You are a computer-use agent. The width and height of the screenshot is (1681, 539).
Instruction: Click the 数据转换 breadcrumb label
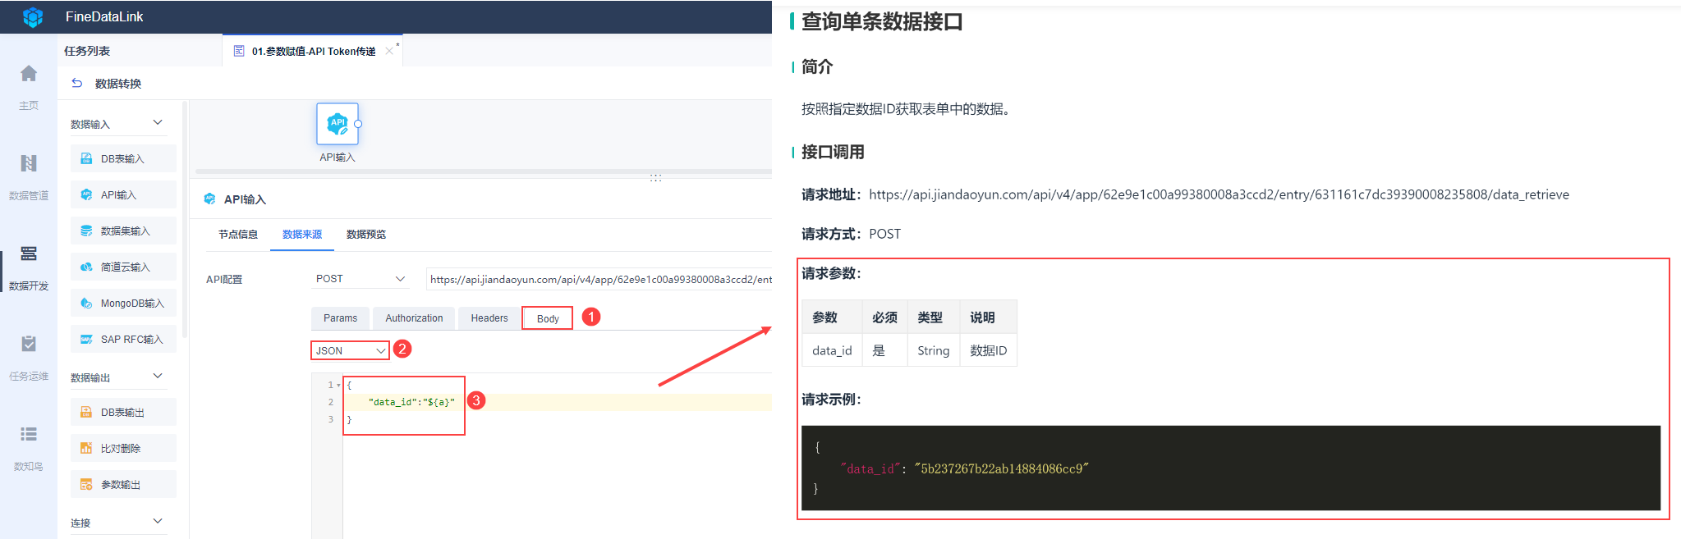(x=118, y=83)
